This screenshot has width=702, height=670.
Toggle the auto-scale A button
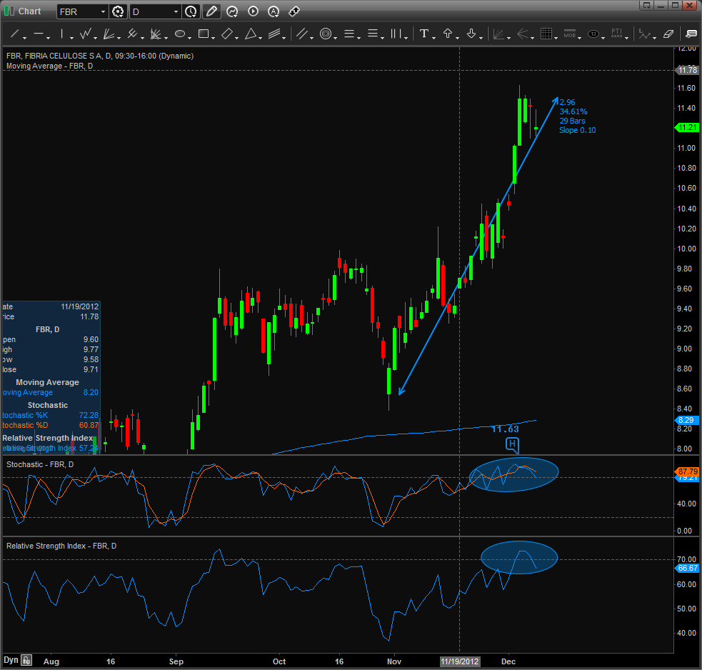click(x=274, y=11)
